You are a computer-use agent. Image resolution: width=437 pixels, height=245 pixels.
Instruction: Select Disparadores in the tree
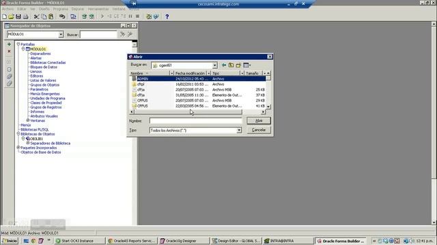click(40, 54)
